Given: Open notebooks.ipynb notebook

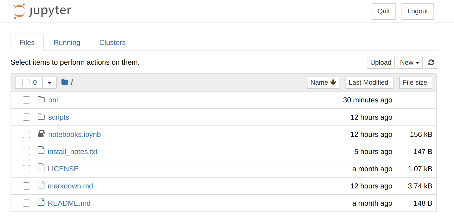Looking at the screenshot, I should (x=74, y=134).
